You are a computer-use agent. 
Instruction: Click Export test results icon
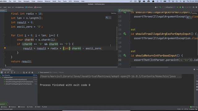[x=29, y=72]
